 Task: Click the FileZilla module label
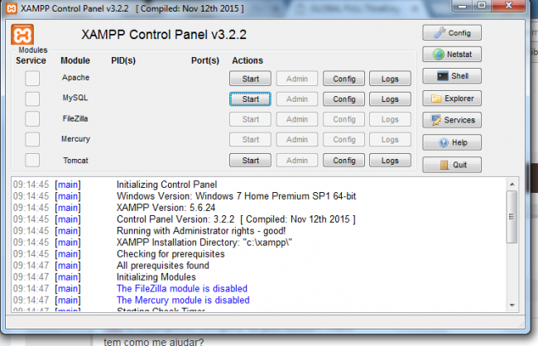pyautogui.click(x=75, y=118)
